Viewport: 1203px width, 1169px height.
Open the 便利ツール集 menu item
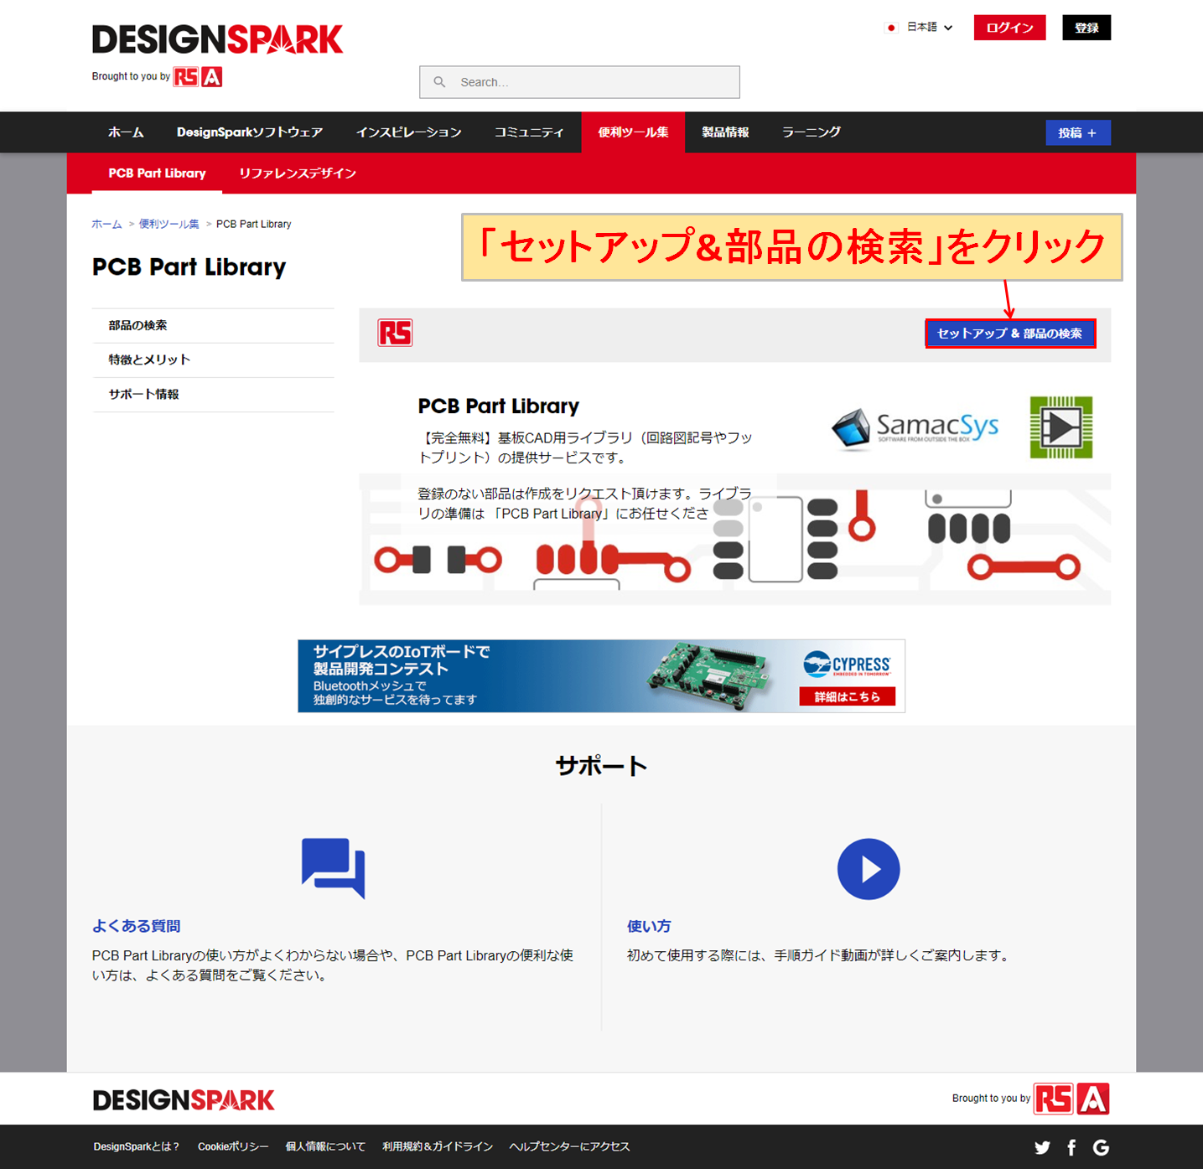point(633,132)
